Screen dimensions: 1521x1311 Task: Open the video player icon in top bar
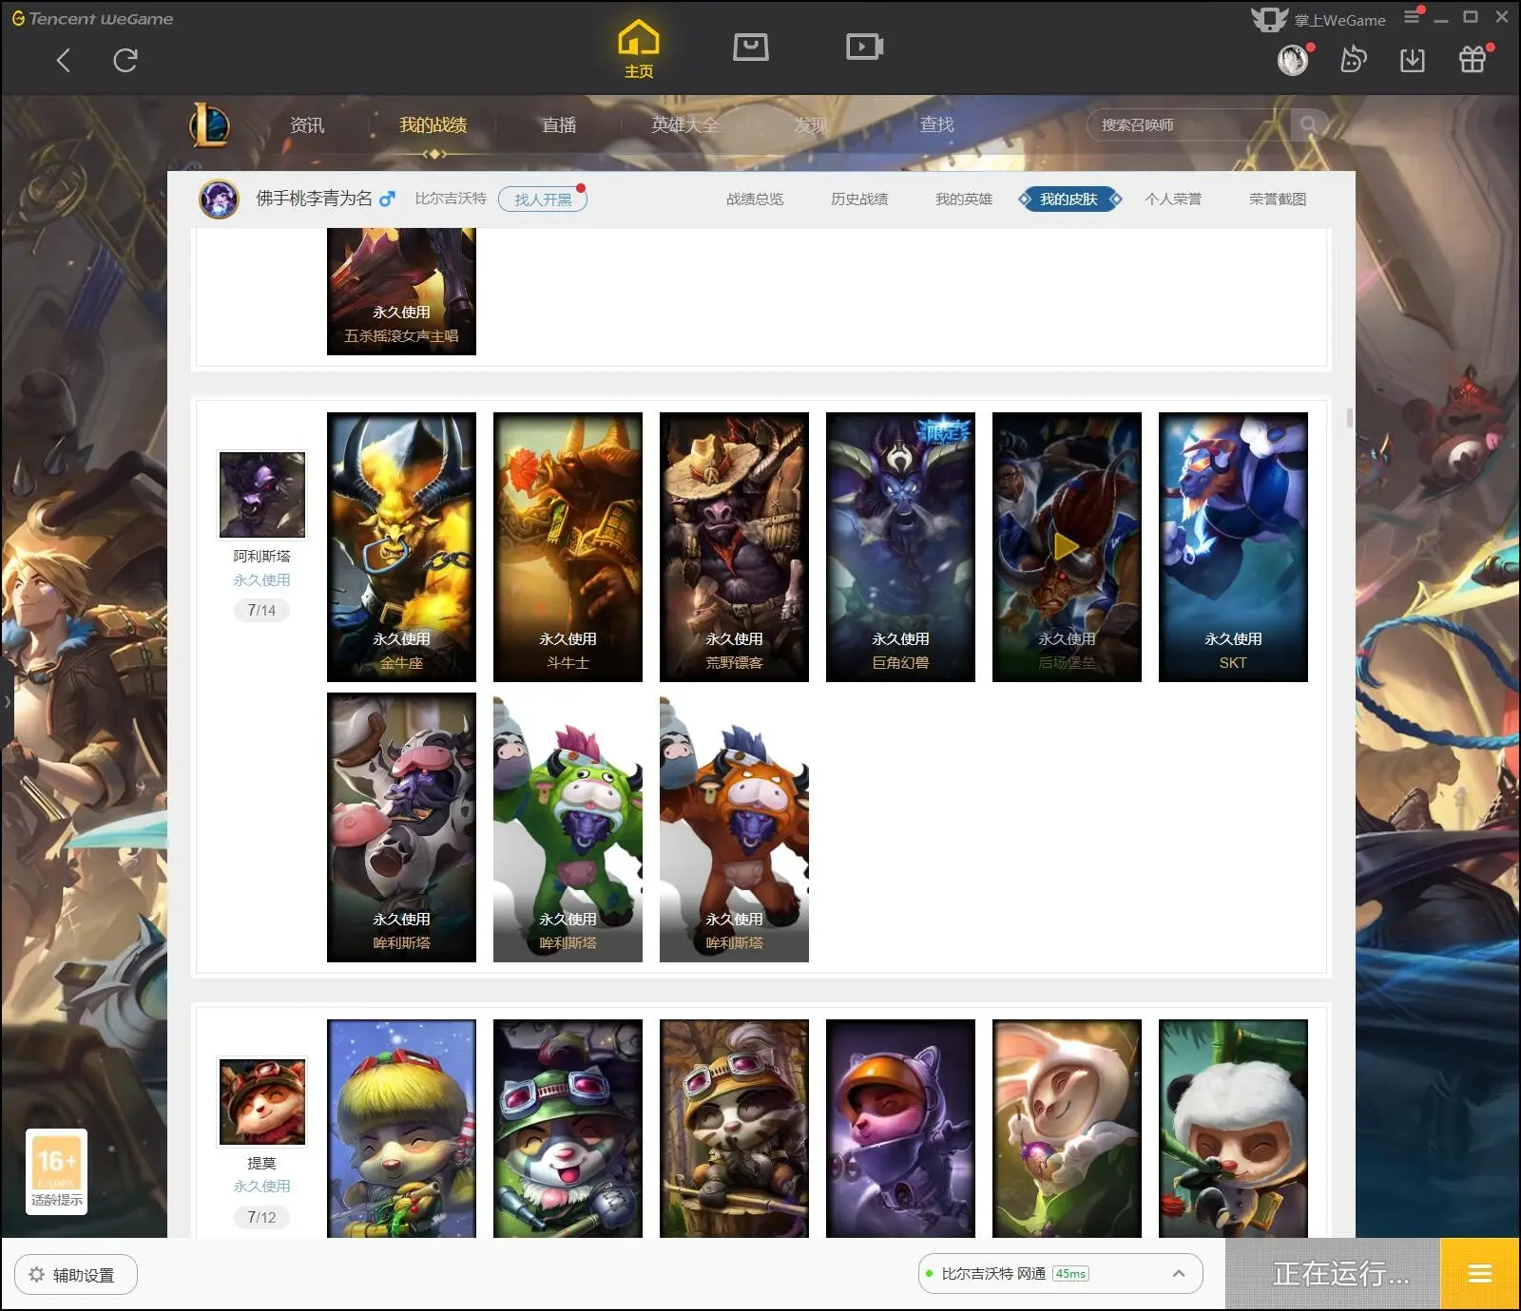864,47
